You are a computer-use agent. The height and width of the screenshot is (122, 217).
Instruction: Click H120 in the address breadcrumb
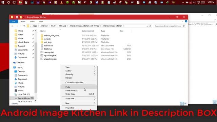tap(53, 26)
